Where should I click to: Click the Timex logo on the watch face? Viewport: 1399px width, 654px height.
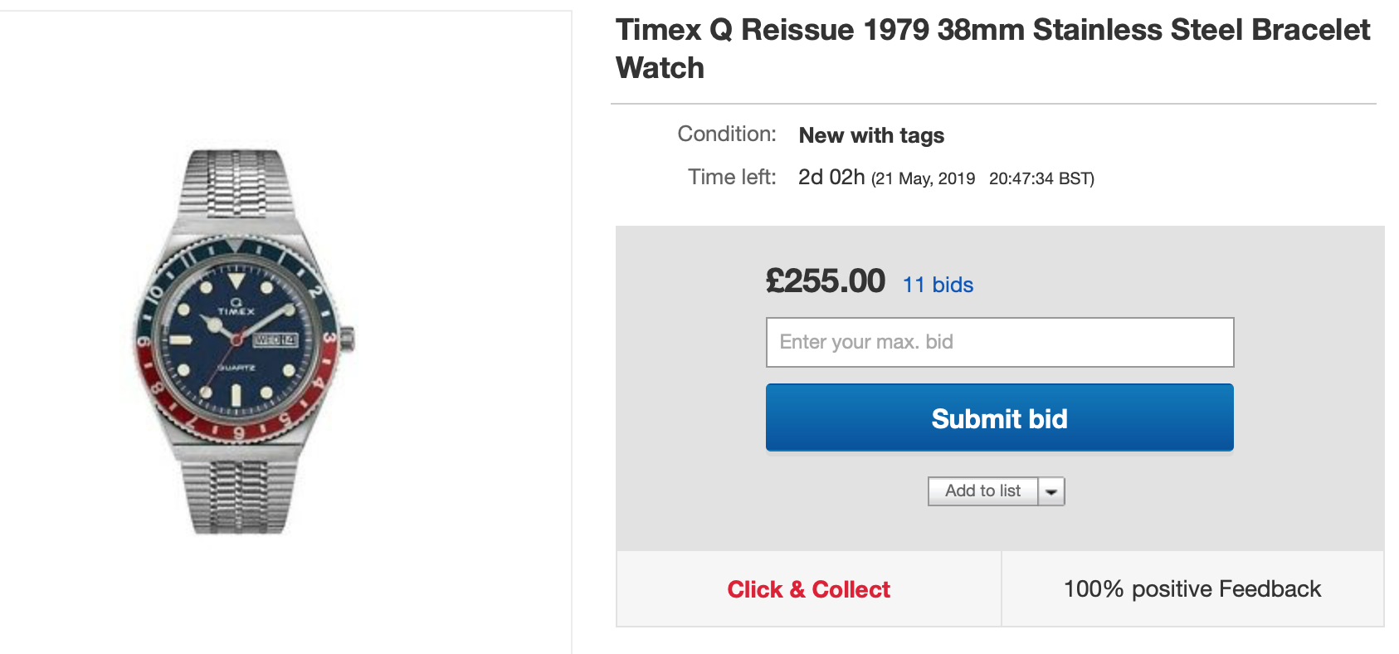(236, 308)
